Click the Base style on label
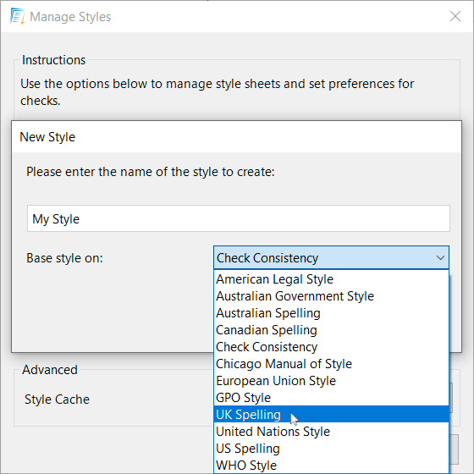This screenshot has height=474, width=474. (64, 258)
